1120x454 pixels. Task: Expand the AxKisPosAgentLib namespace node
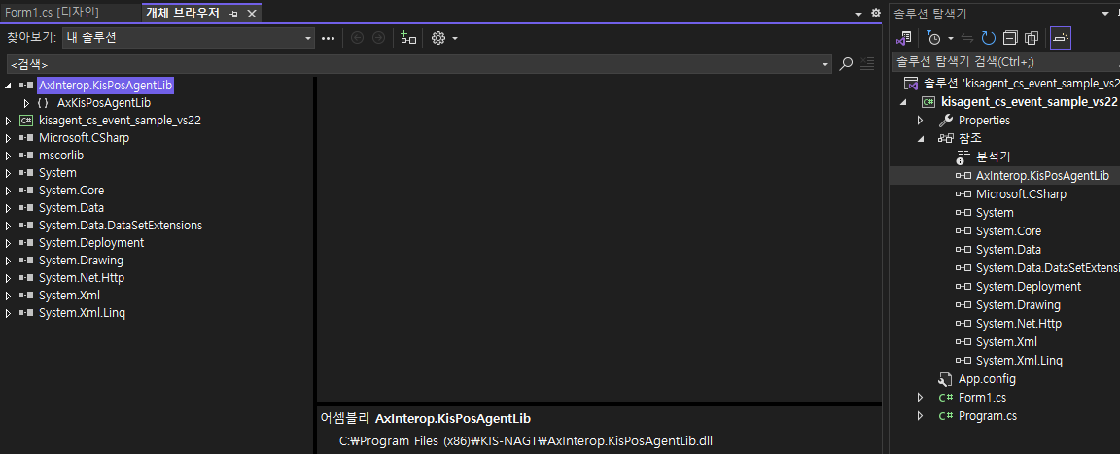26,103
